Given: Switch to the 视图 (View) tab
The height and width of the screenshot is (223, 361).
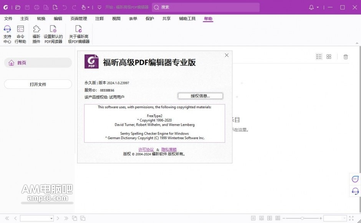Looking at the screenshot, I should [116, 19].
